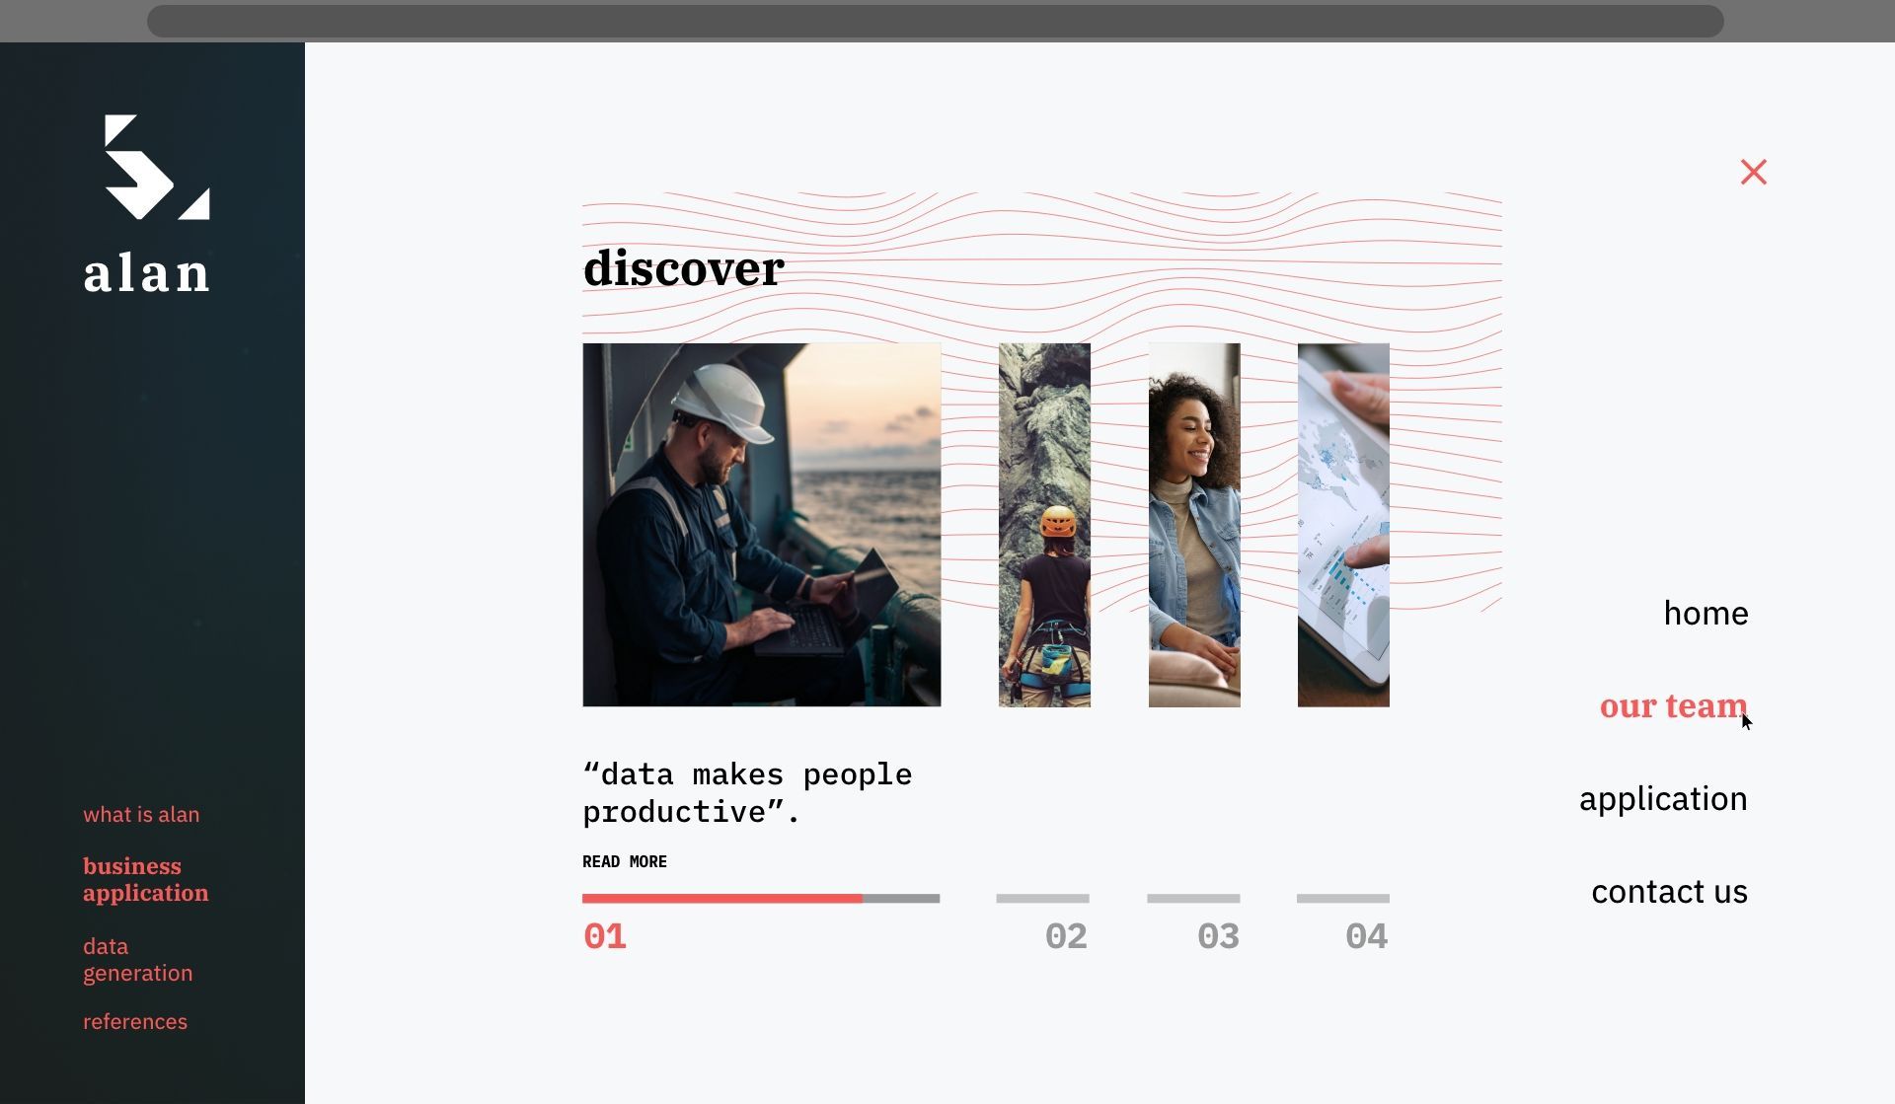Viewport: 1895px width, 1104px height.
Task: Jump to slide number 04
Action: (1367, 936)
